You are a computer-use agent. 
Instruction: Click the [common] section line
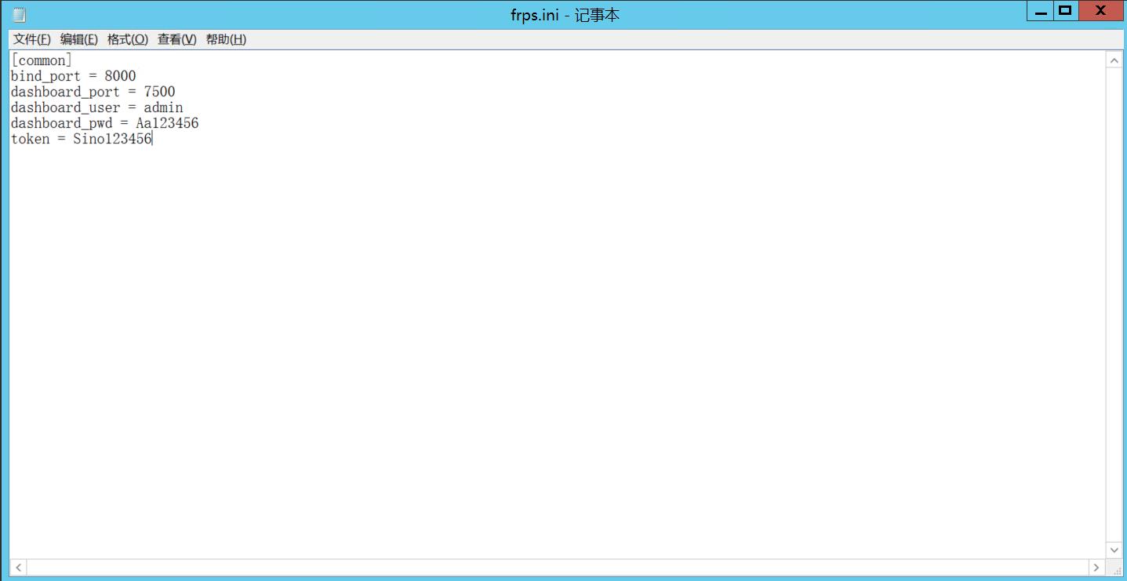click(42, 60)
